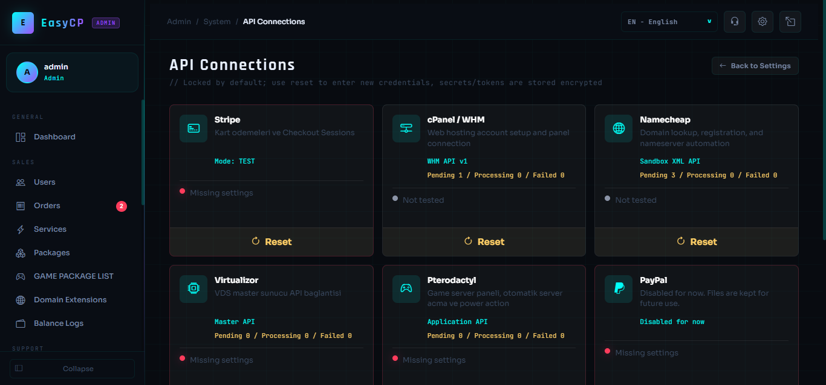Collapse the sidebar
This screenshot has width=826, height=385.
point(72,369)
